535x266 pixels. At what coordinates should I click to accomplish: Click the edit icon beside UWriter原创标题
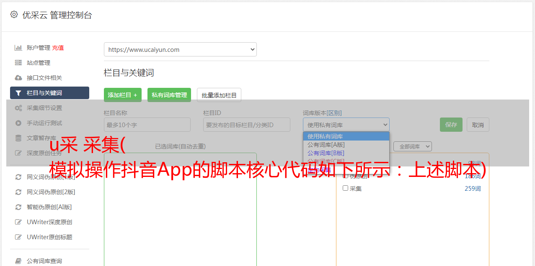(18, 237)
